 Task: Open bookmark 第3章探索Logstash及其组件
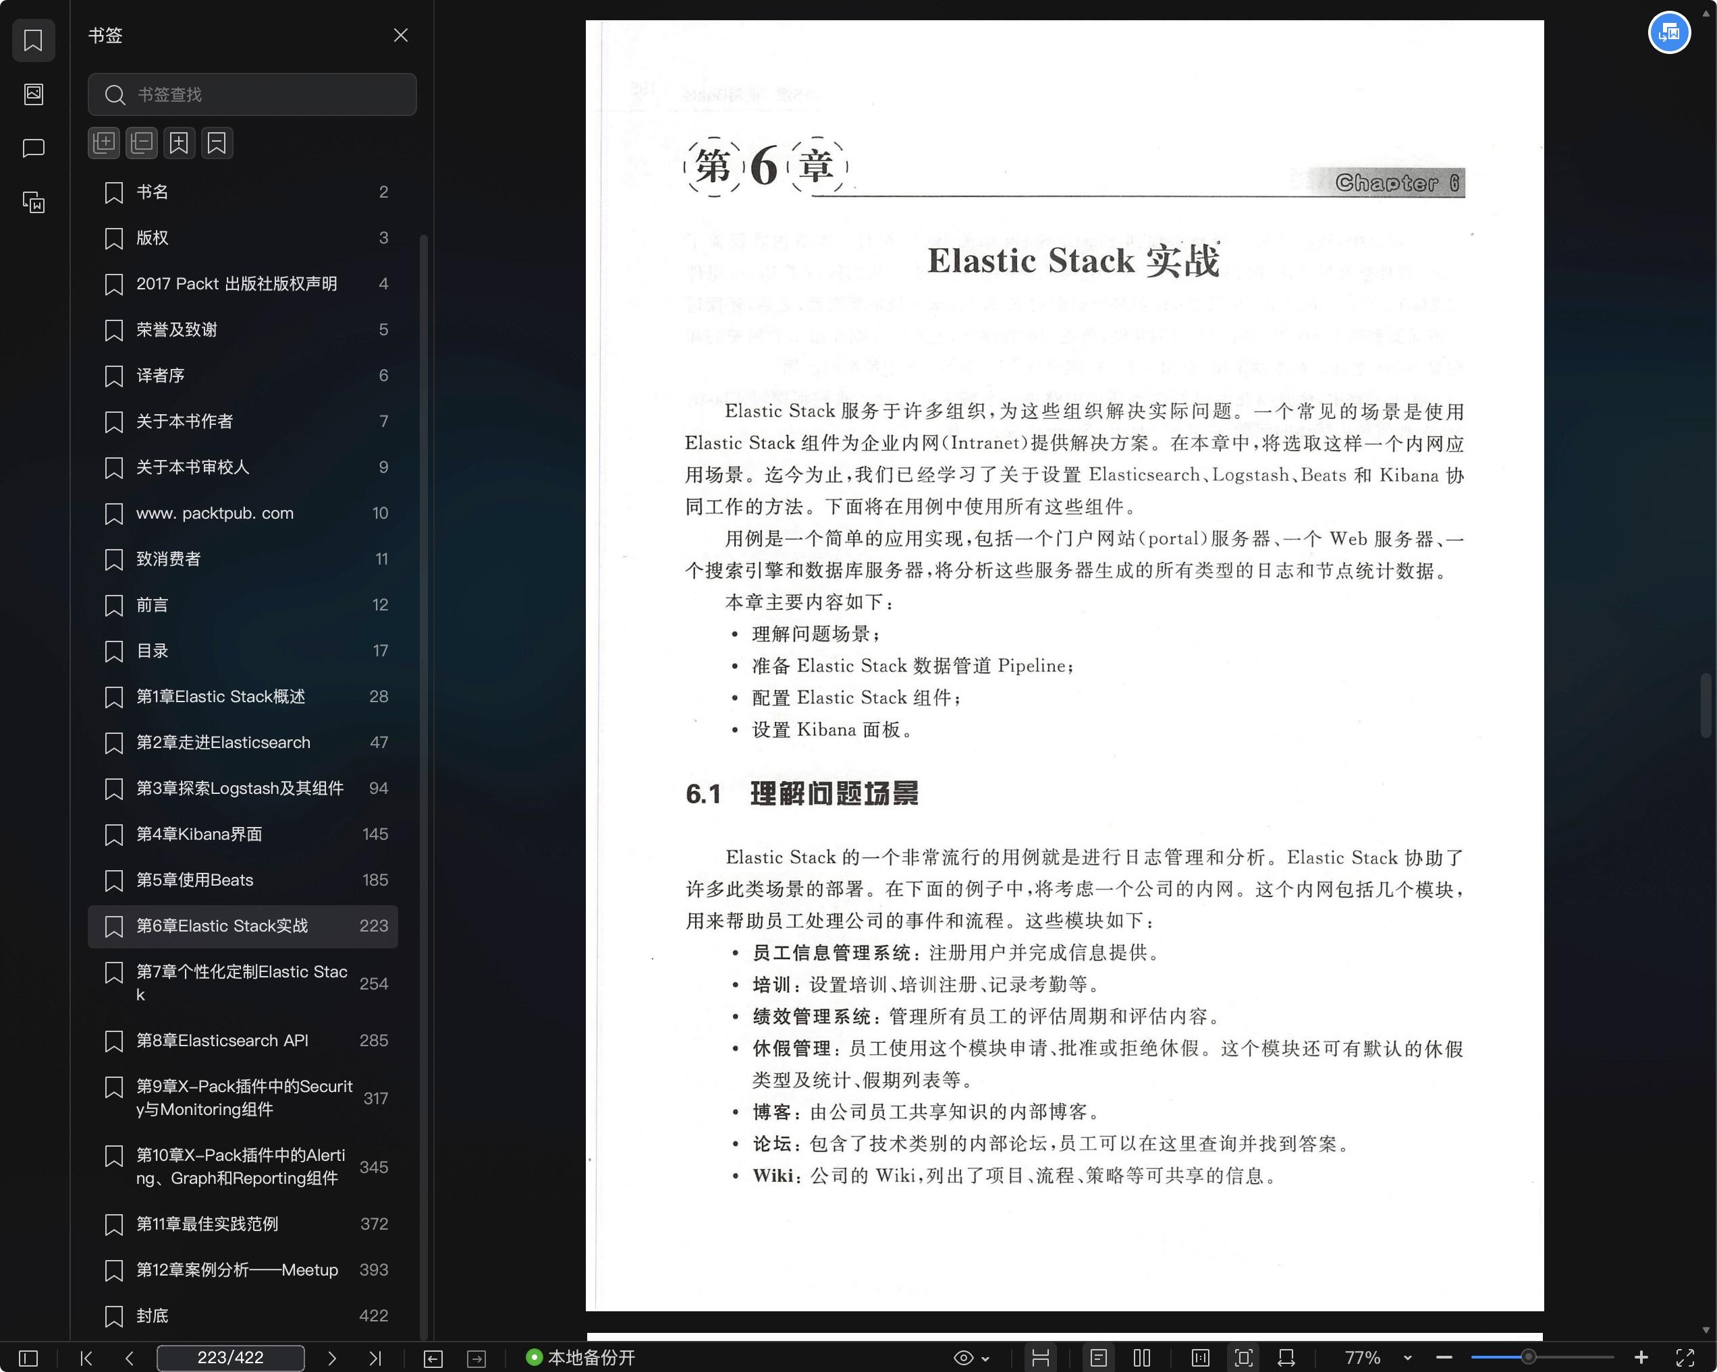pos(243,788)
